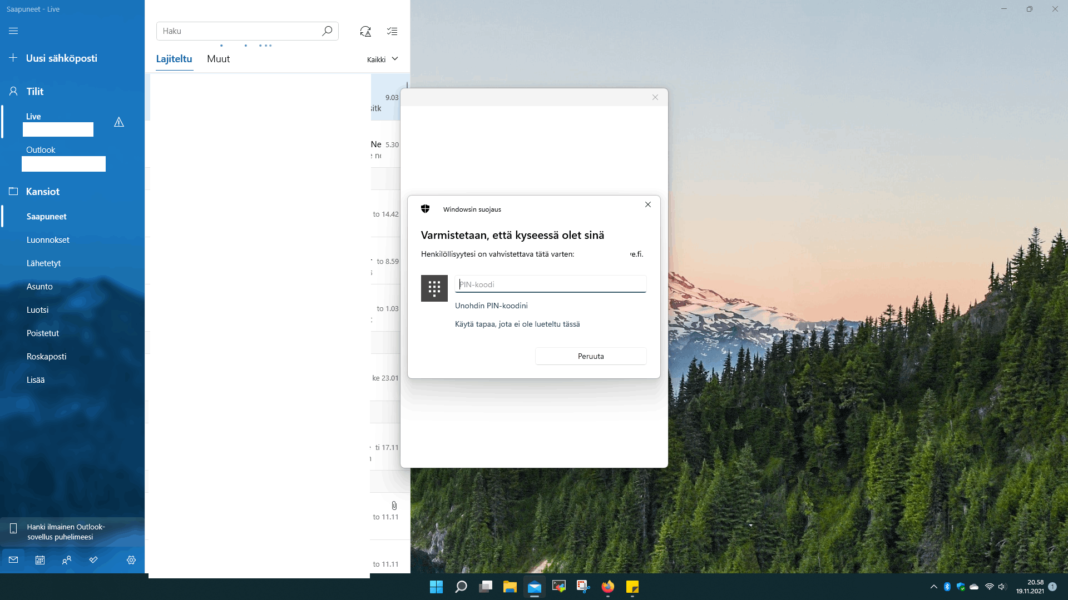
Task: Show hidden tray icons chevron
Action: [x=934, y=587]
